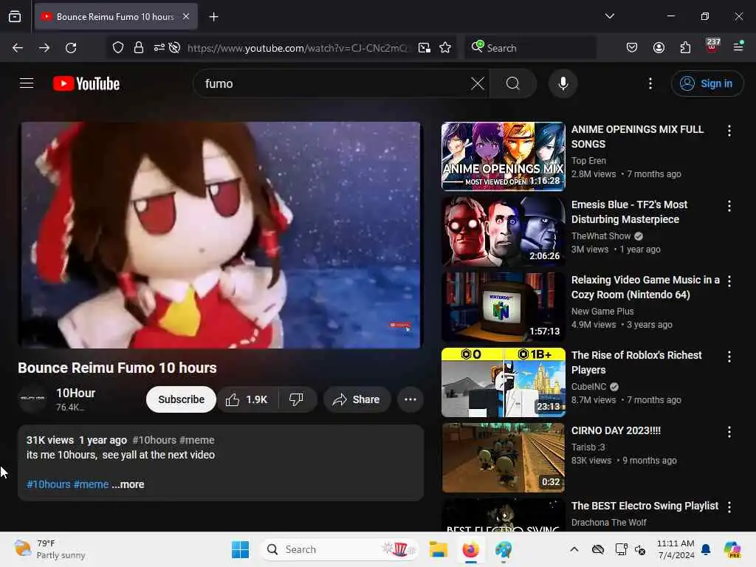Click the Sign in button
Image resolution: width=756 pixels, height=567 pixels.
coord(707,83)
